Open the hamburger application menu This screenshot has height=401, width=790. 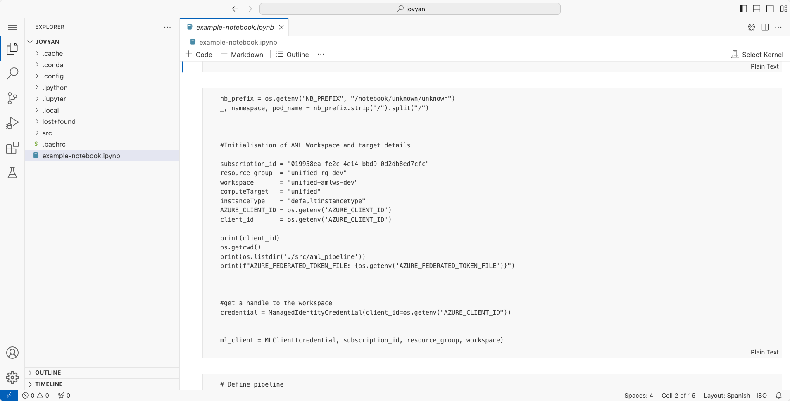click(12, 27)
